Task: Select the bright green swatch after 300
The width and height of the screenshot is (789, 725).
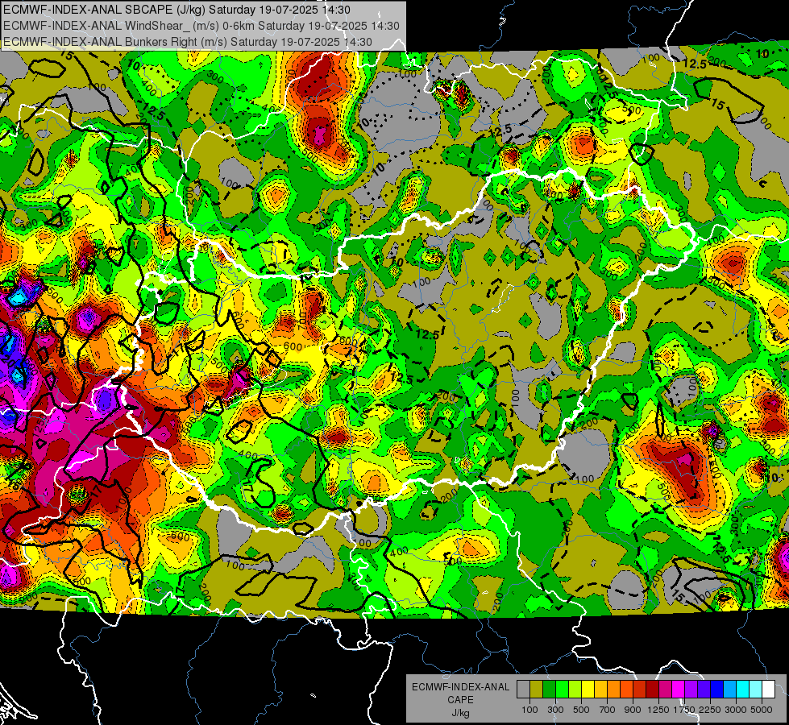Action: (562, 689)
